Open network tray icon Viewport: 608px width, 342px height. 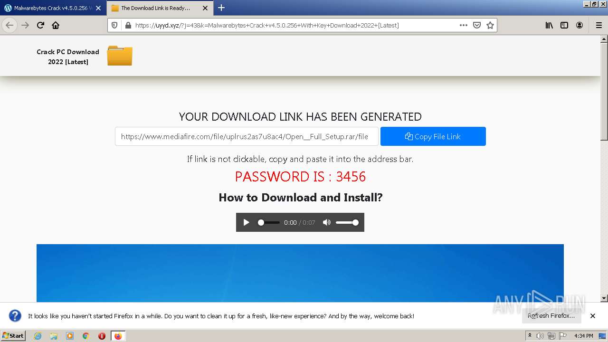[551, 336]
